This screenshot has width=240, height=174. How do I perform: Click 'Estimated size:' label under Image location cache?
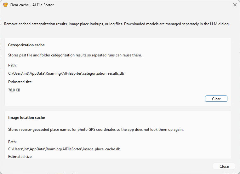[x=20, y=157]
